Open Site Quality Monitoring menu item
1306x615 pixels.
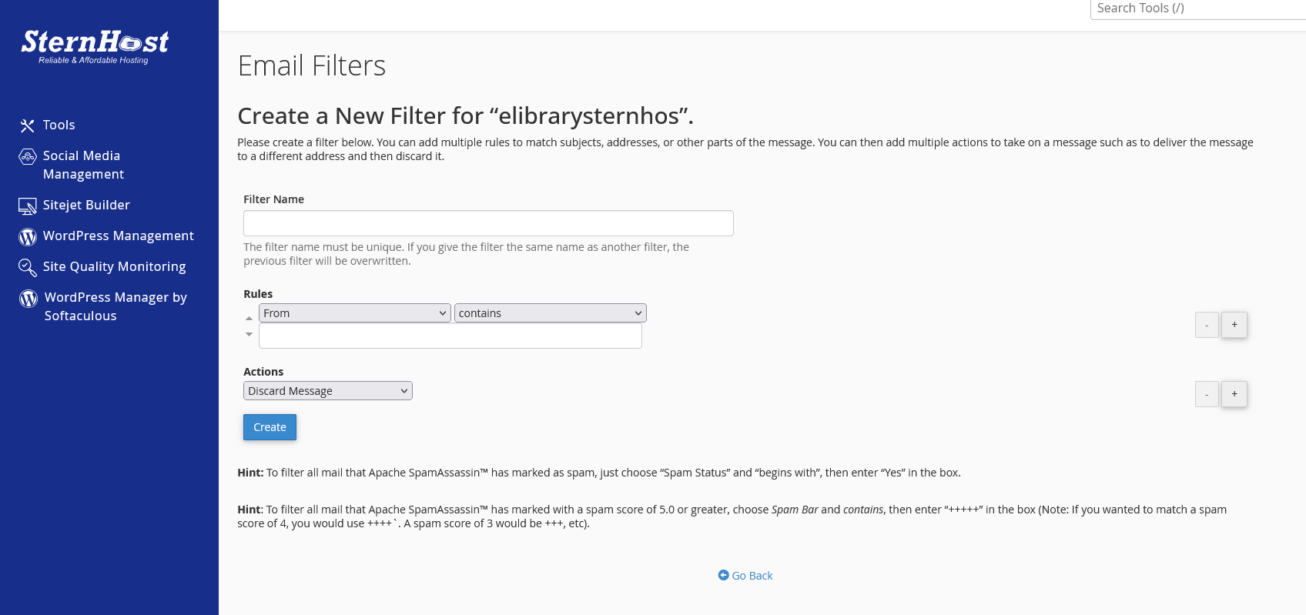click(x=114, y=267)
